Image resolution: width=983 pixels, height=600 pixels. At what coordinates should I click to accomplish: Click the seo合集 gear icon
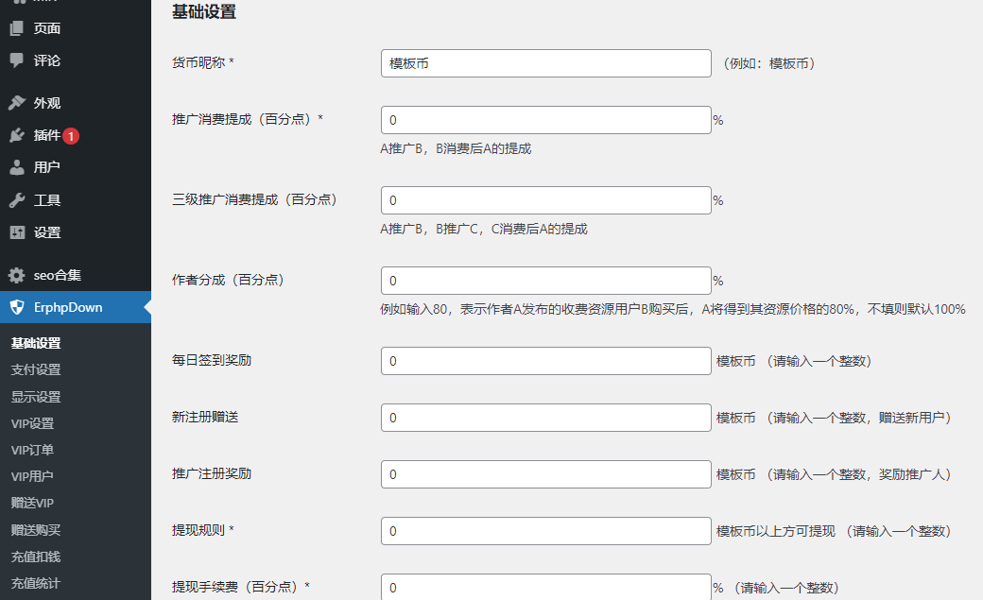17,275
